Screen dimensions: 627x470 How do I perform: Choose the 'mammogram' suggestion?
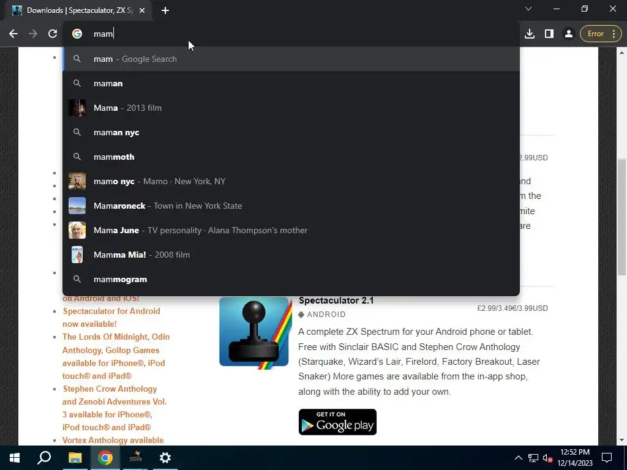pos(291,279)
